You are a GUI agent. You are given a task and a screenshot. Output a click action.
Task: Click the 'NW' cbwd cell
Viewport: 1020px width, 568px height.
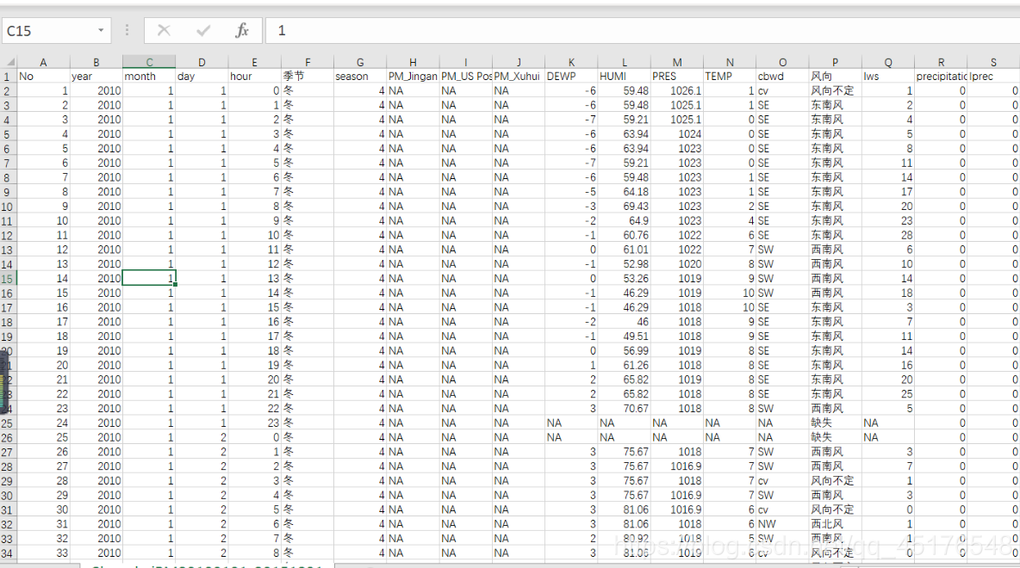pyautogui.click(x=782, y=524)
